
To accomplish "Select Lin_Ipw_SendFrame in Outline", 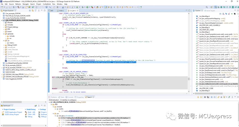I will pyautogui.click(x=218, y=70).
